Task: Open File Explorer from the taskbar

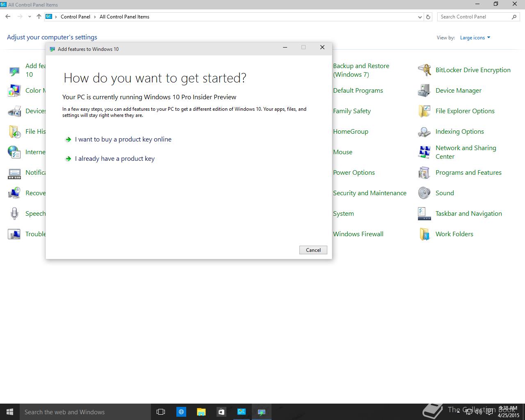Action: (201, 412)
